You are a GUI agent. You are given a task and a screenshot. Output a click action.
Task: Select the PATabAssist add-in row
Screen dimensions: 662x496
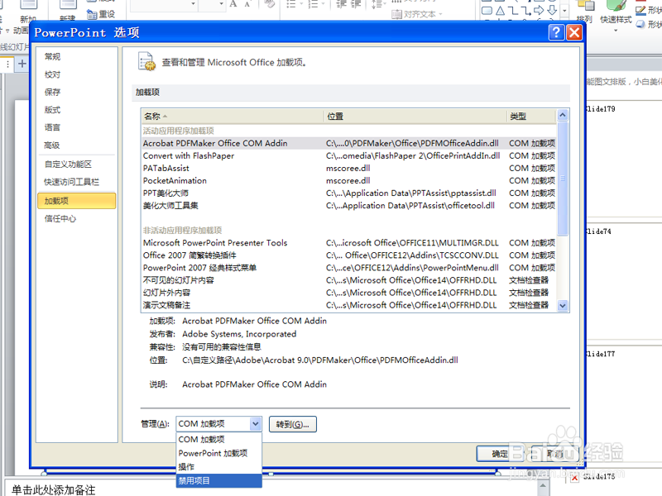point(348,169)
